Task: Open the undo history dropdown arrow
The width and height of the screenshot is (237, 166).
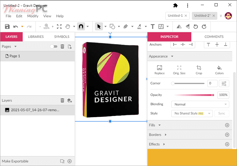Action: pyautogui.click(x=22, y=27)
